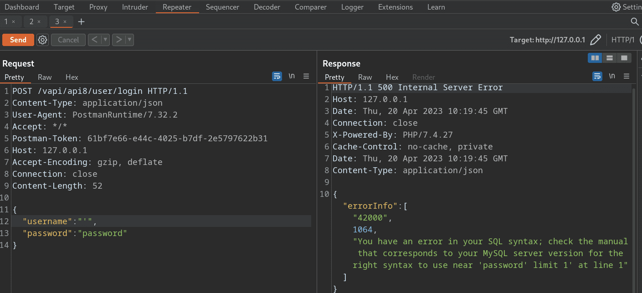Add a new Repeater tab

(x=81, y=21)
